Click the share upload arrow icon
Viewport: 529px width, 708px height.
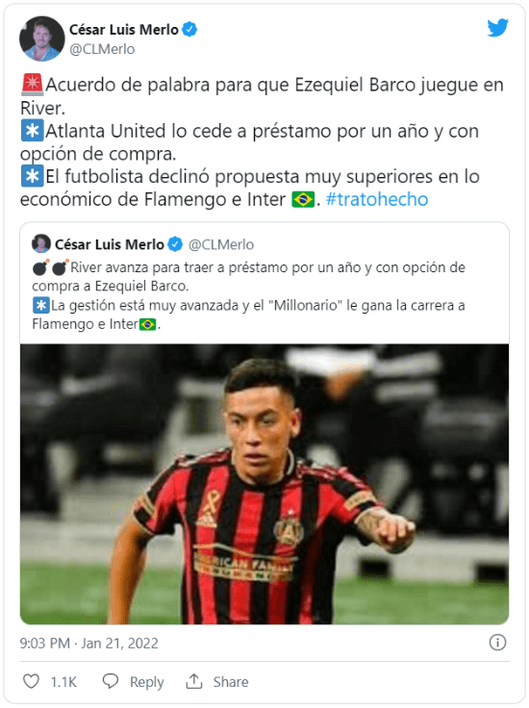[194, 681]
